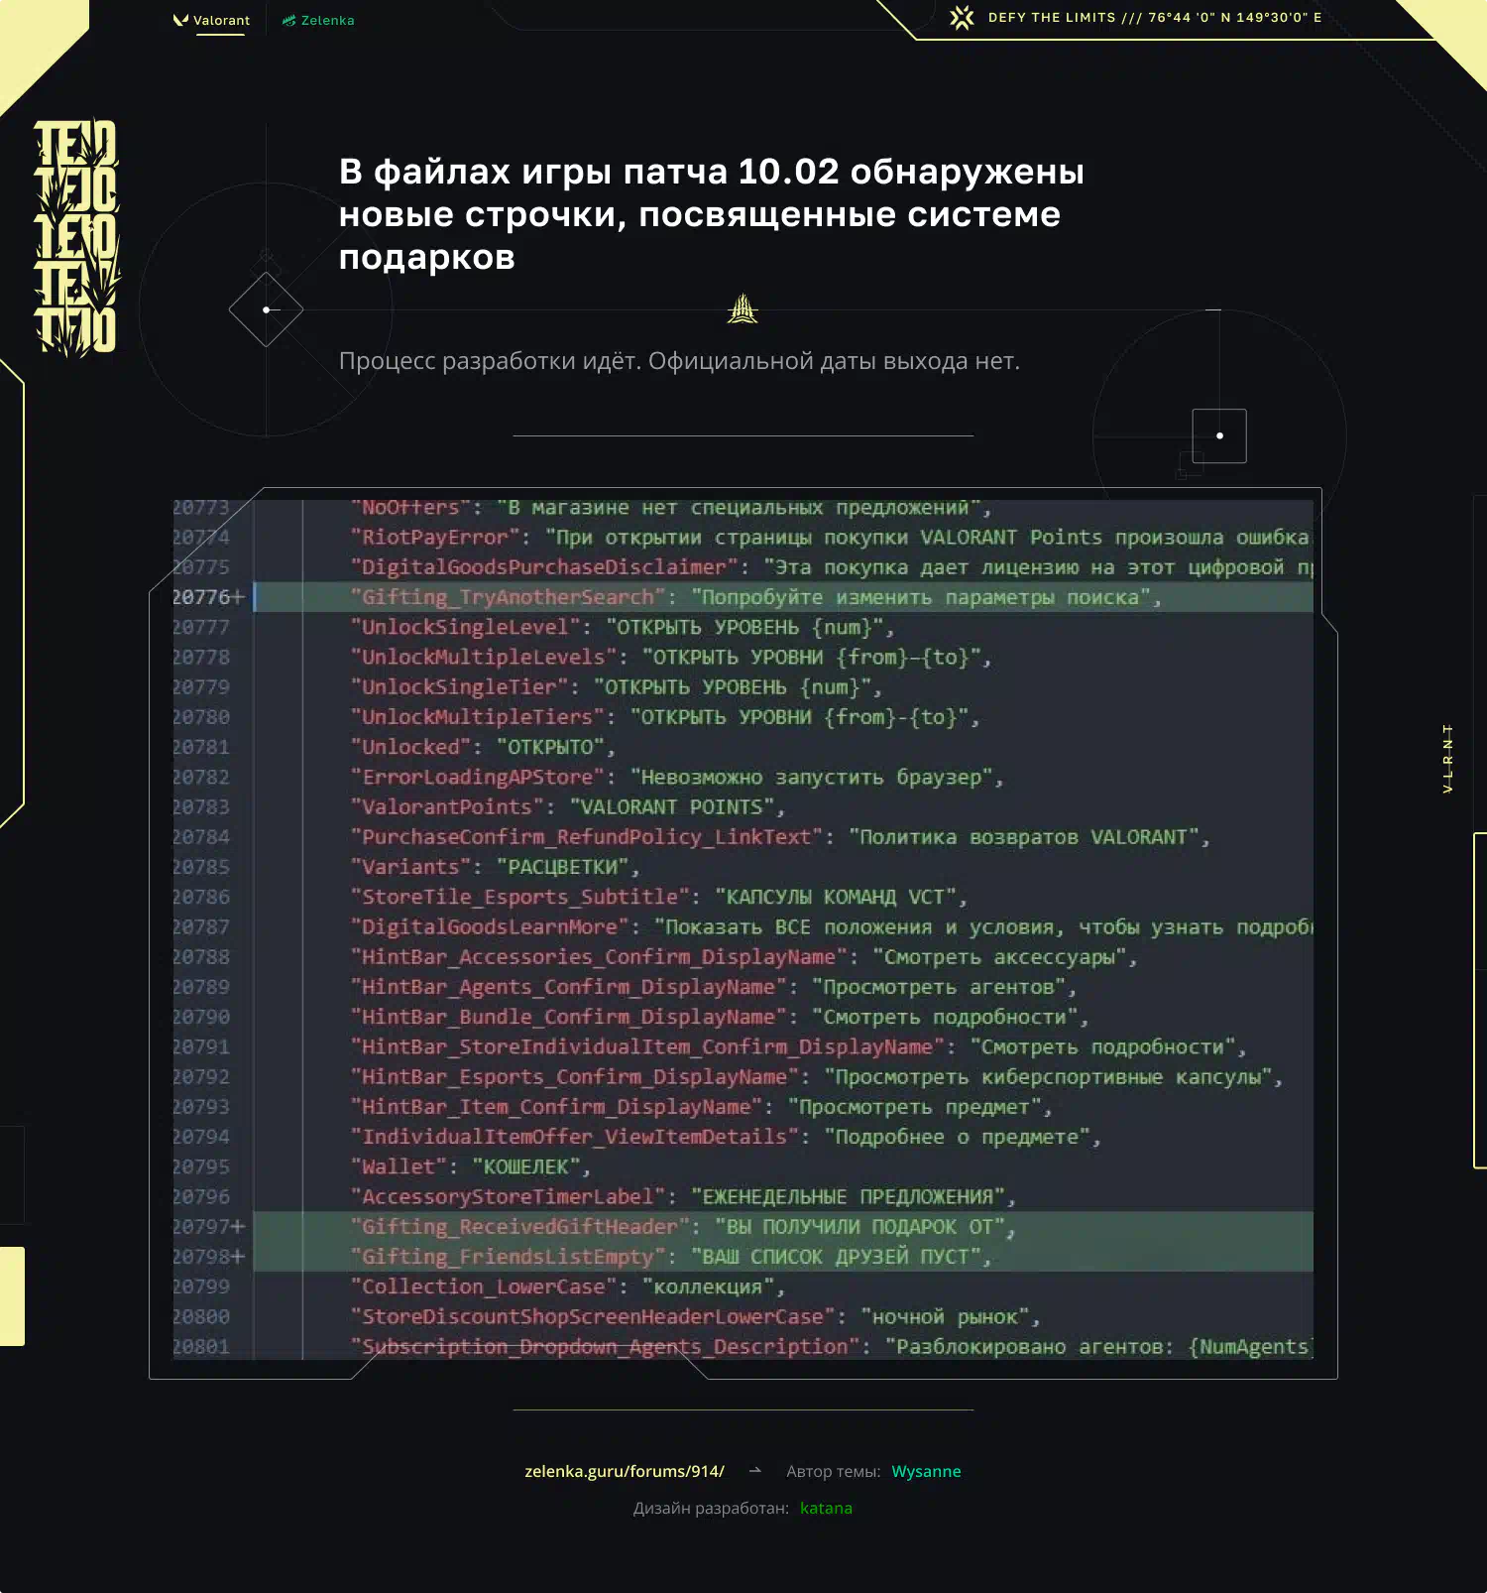Click the star emblem beside DEFY THE LIMITS
Screen dimensions: 1487x1593
[962, 18]
